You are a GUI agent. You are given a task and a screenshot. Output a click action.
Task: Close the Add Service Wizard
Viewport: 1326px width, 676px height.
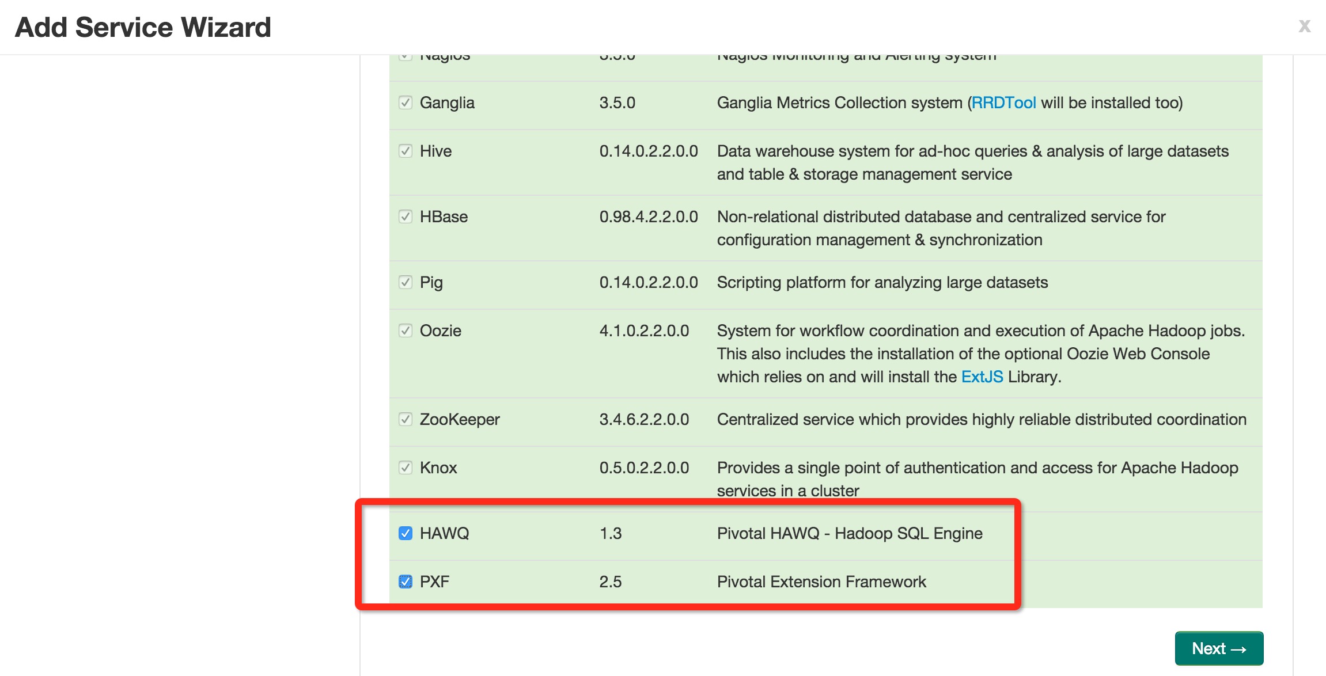(x=1305, y=26)
